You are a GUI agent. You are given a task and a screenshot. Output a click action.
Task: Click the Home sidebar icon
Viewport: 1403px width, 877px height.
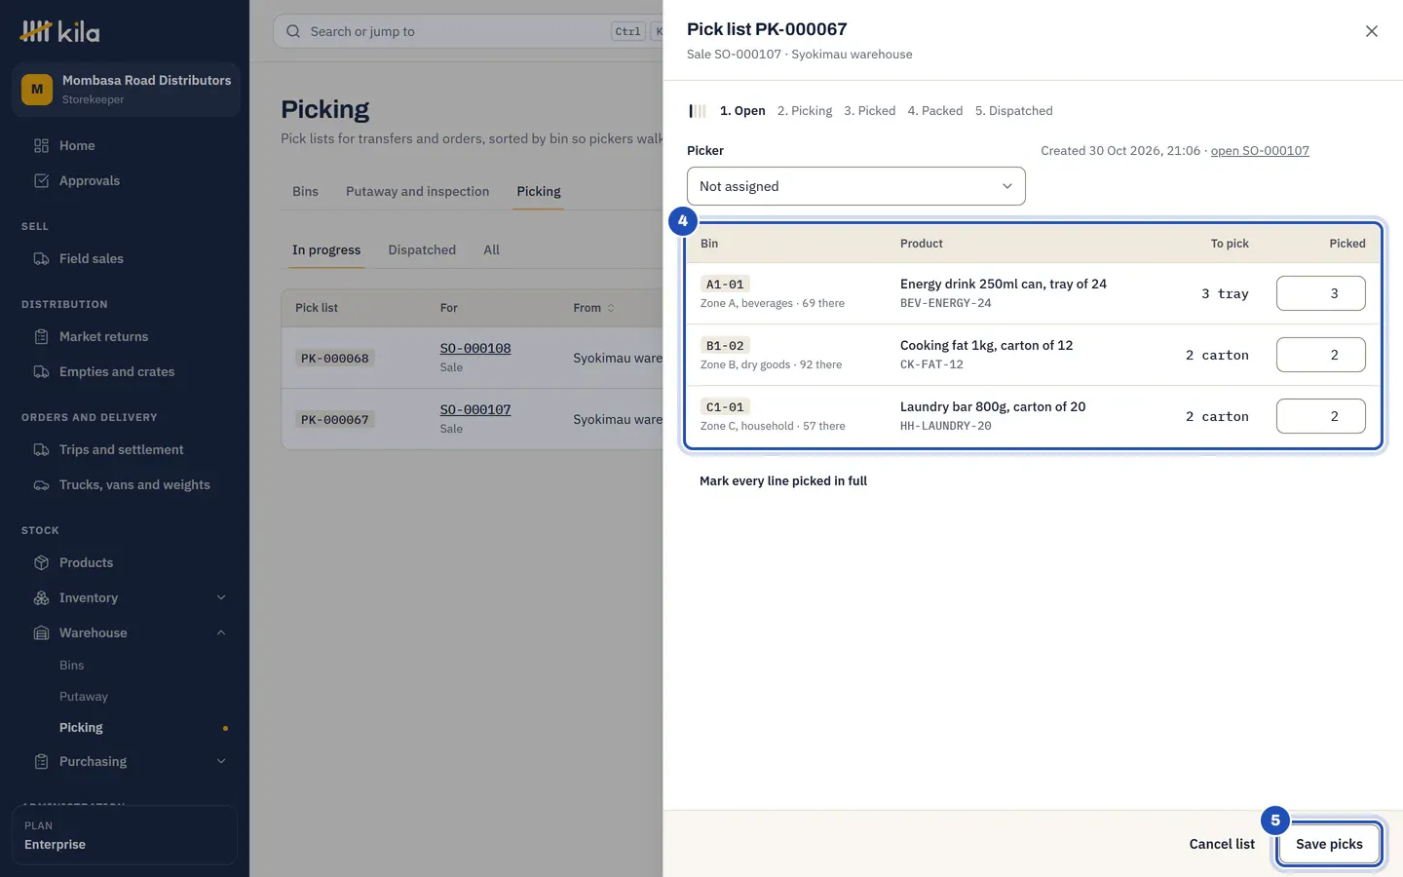pyautogui.click(x=41, y=145)
